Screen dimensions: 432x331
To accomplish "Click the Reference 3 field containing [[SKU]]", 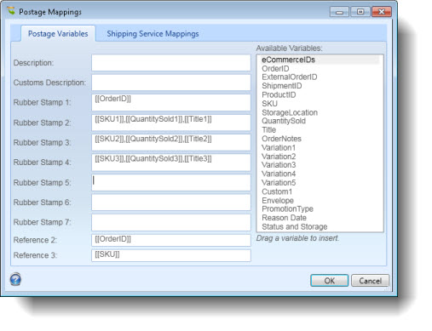I will [171, 255].
